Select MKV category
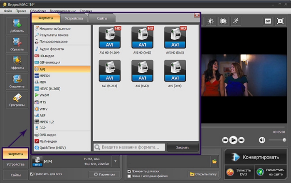This screenshot has width=291, height=183. click(x=62, y=82)
